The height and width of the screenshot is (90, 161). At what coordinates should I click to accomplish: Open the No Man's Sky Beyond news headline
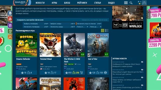(x=128, y=73)
